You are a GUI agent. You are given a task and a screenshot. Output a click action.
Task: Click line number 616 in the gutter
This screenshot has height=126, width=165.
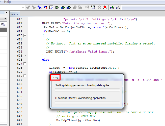pyautogui.click(x=20, y=19)
